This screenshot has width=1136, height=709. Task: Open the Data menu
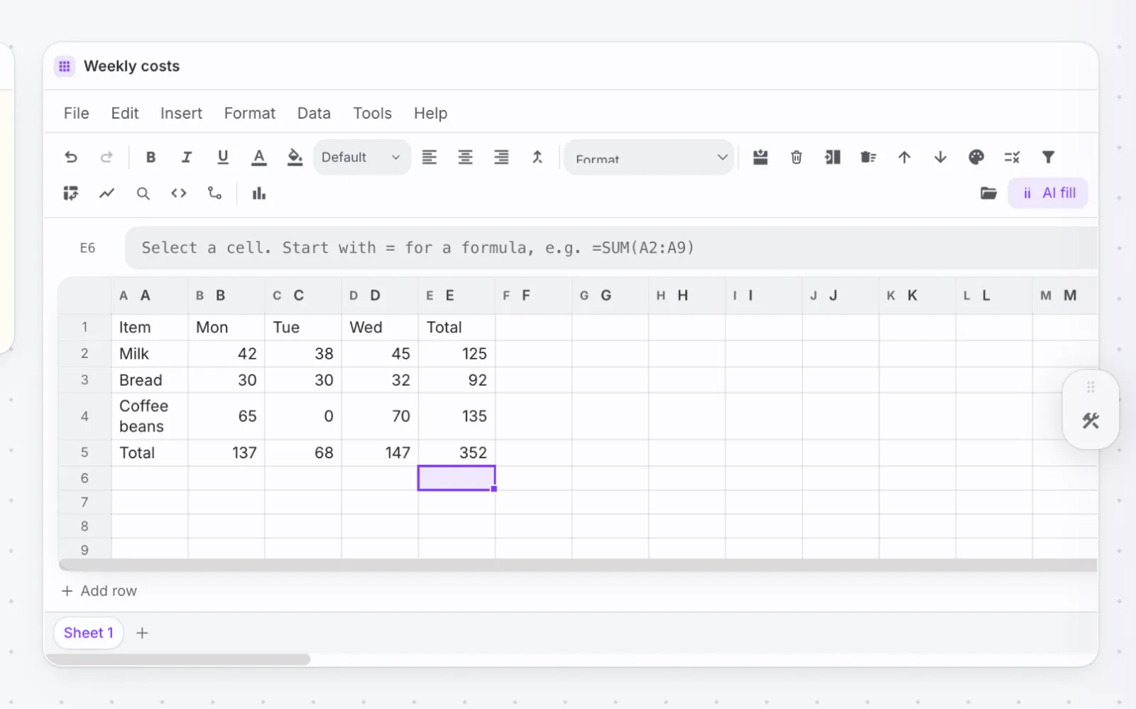[x=314, y=113]
